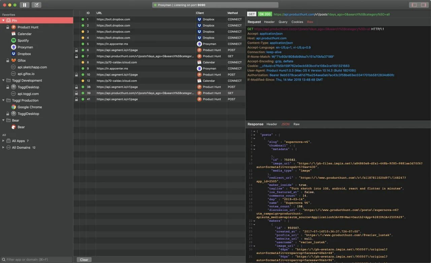The width and height of the screenshot is (431, 263).
Task: Switch to Response JSON tab
Action: [x=286, y=124]
